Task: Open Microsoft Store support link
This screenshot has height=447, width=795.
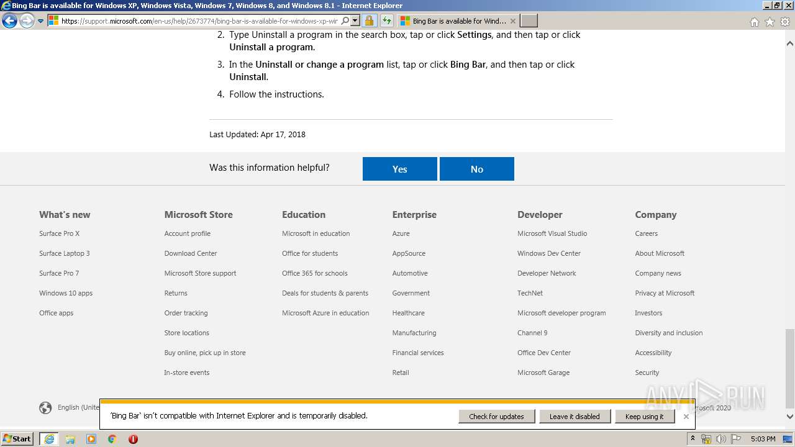Action: [200, 273]
